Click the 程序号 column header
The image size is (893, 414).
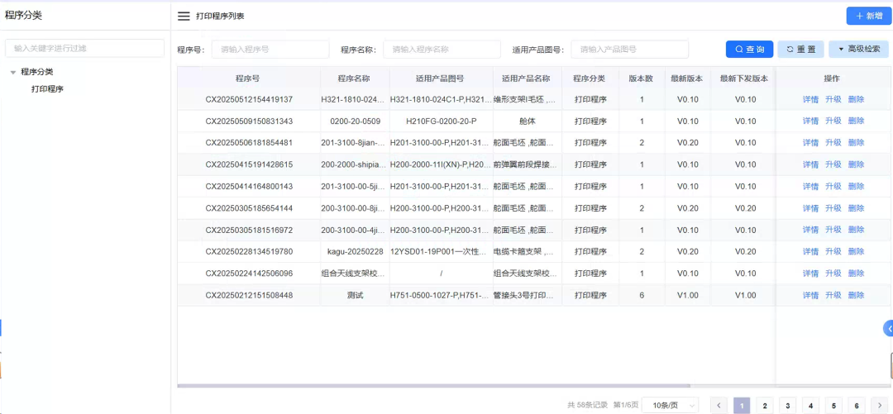click(x=248, y=78)
